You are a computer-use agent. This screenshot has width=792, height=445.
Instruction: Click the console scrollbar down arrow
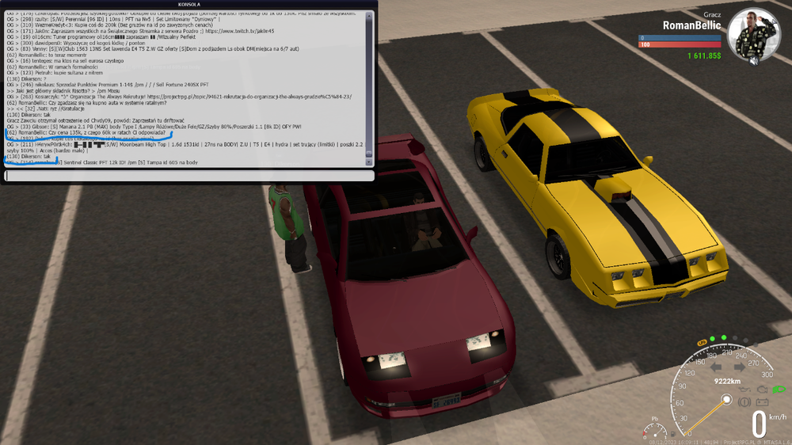[x=369, y=162]
